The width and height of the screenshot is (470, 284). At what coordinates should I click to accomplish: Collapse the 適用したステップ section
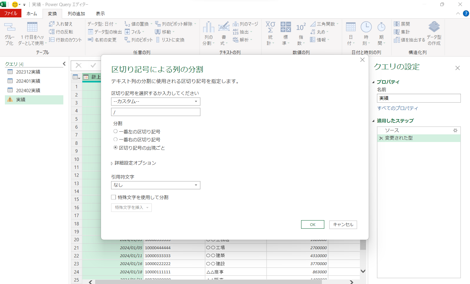373,121
